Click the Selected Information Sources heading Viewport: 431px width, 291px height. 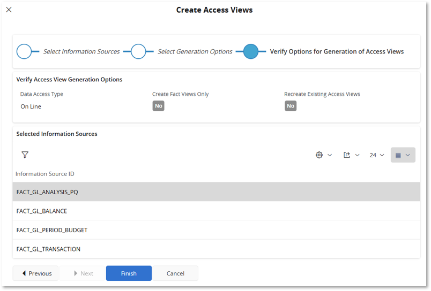click(x=57, y=134)
